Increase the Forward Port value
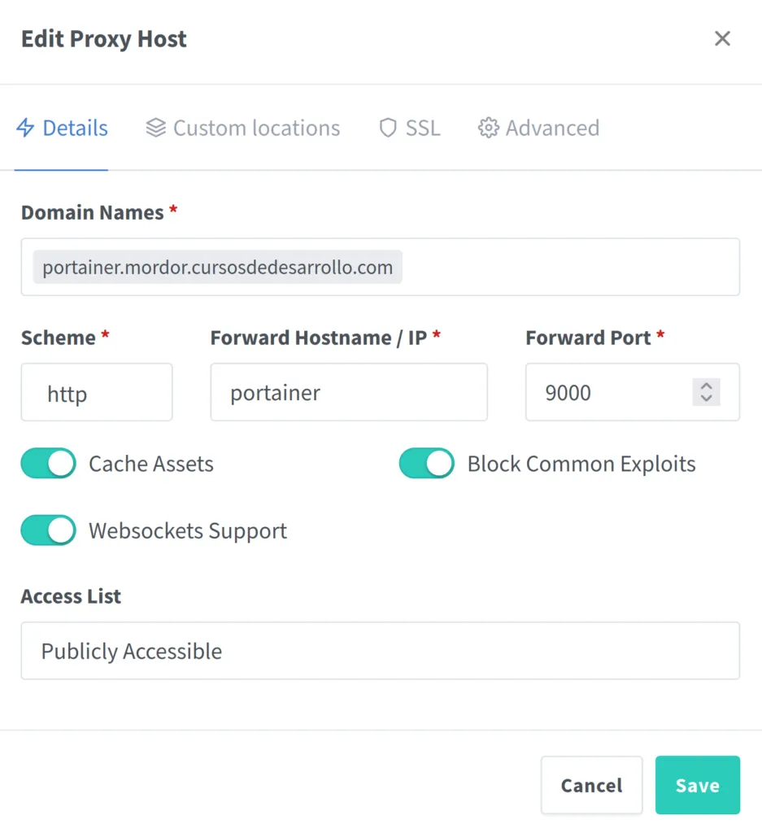 click(x=706, y=386)
